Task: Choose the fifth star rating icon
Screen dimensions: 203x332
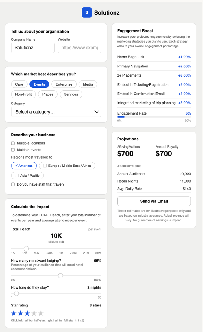Action: 41,313
